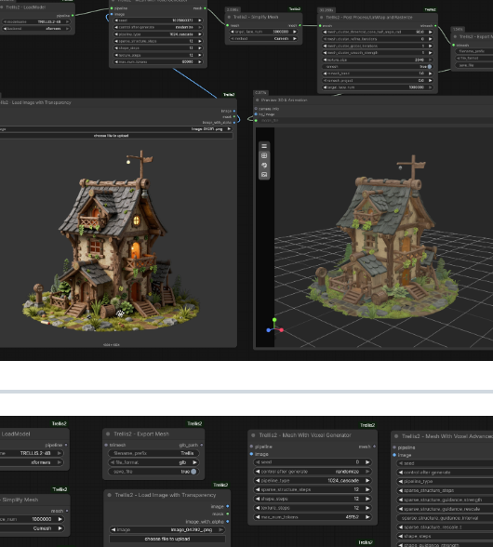
Task: Click the mesh output port of lower Simplify Mesh node
Action: click(67, 511)
